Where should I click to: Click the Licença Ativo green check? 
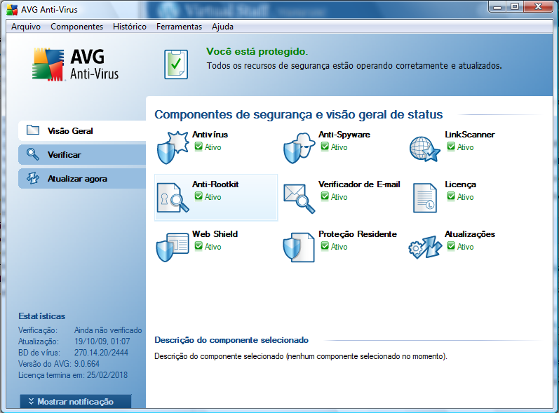[451, 196]
